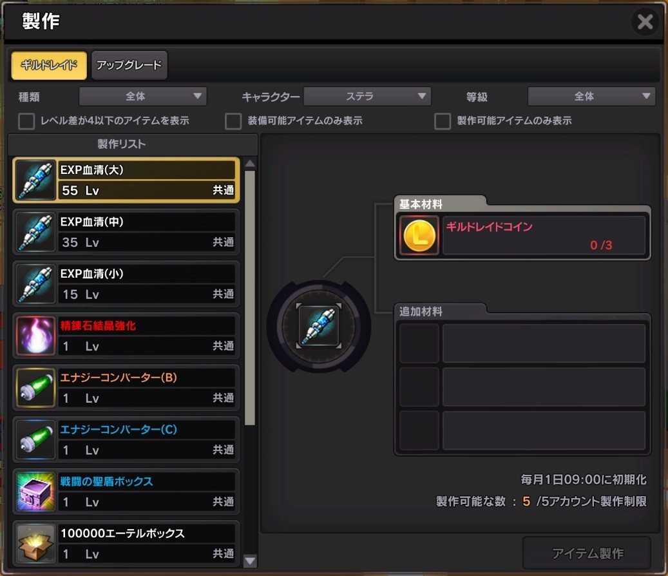
Task: Open the 種類 dropdown showing 全体
Action: pos(143,96)
